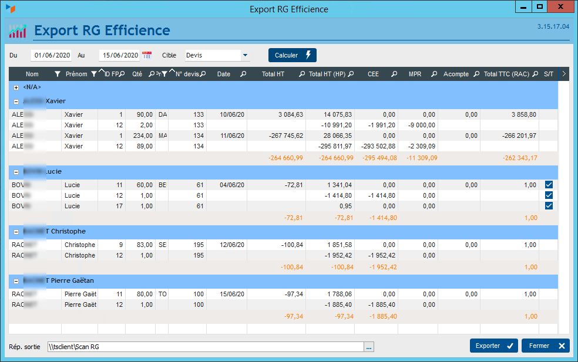The width and height of the screenshot is (578, 362).
Task: Click the search magnifier in Total HT column
Action: point(302,74)
